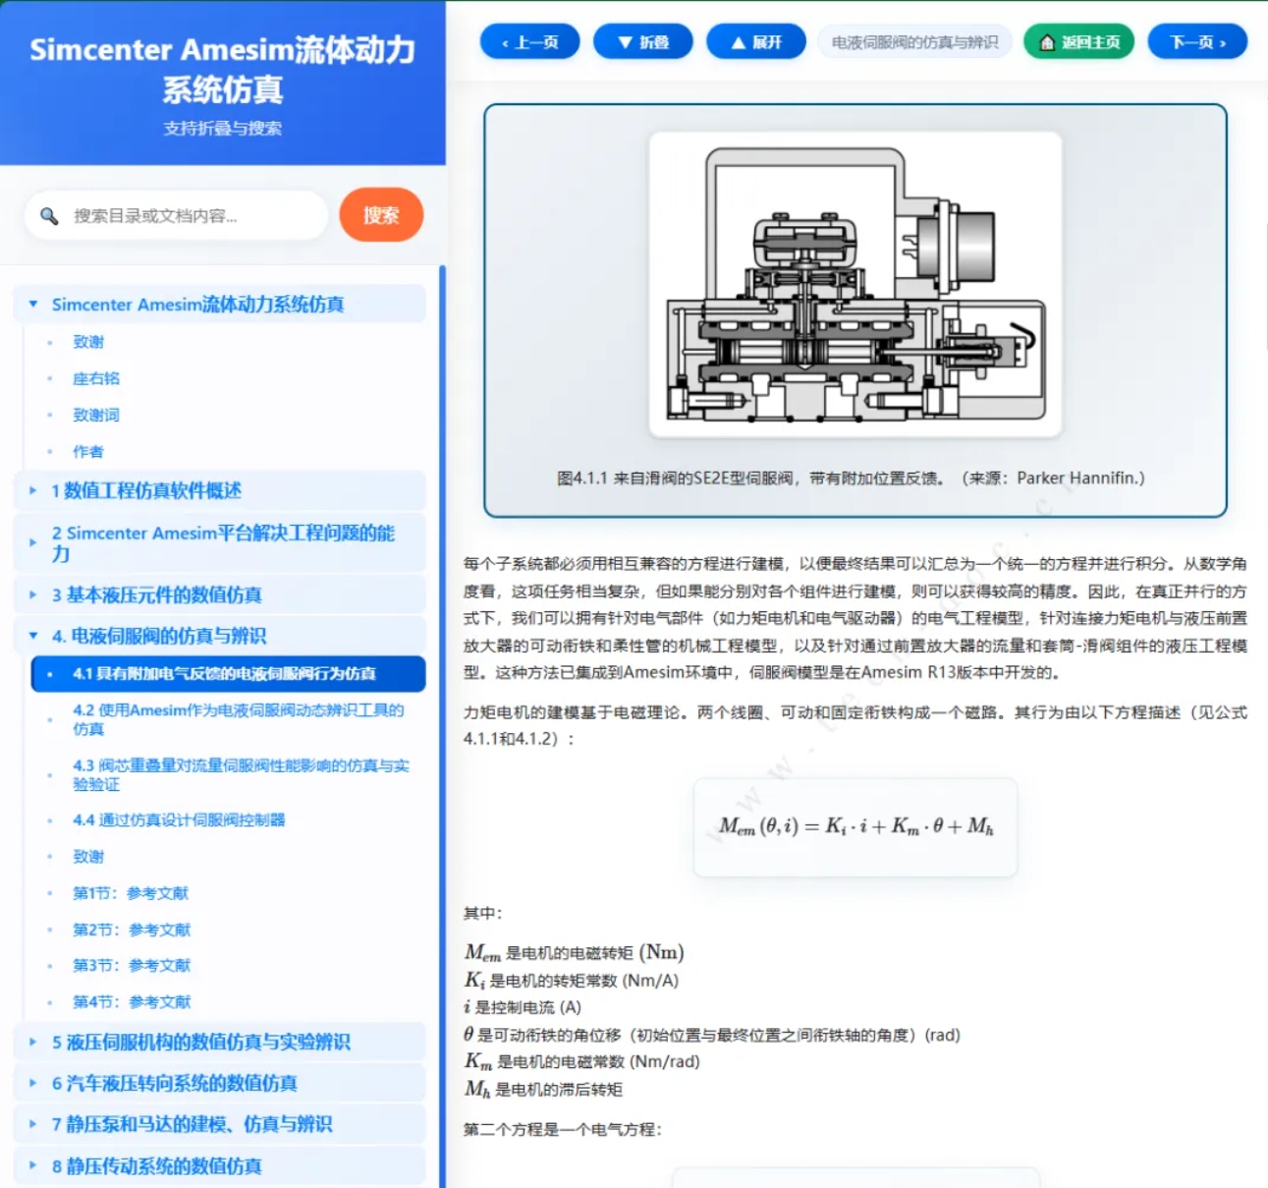Collapse the top Simcenter Amesim流体动力系统仿真 section
The image size is (1268, 1188).
click(32, 304)
